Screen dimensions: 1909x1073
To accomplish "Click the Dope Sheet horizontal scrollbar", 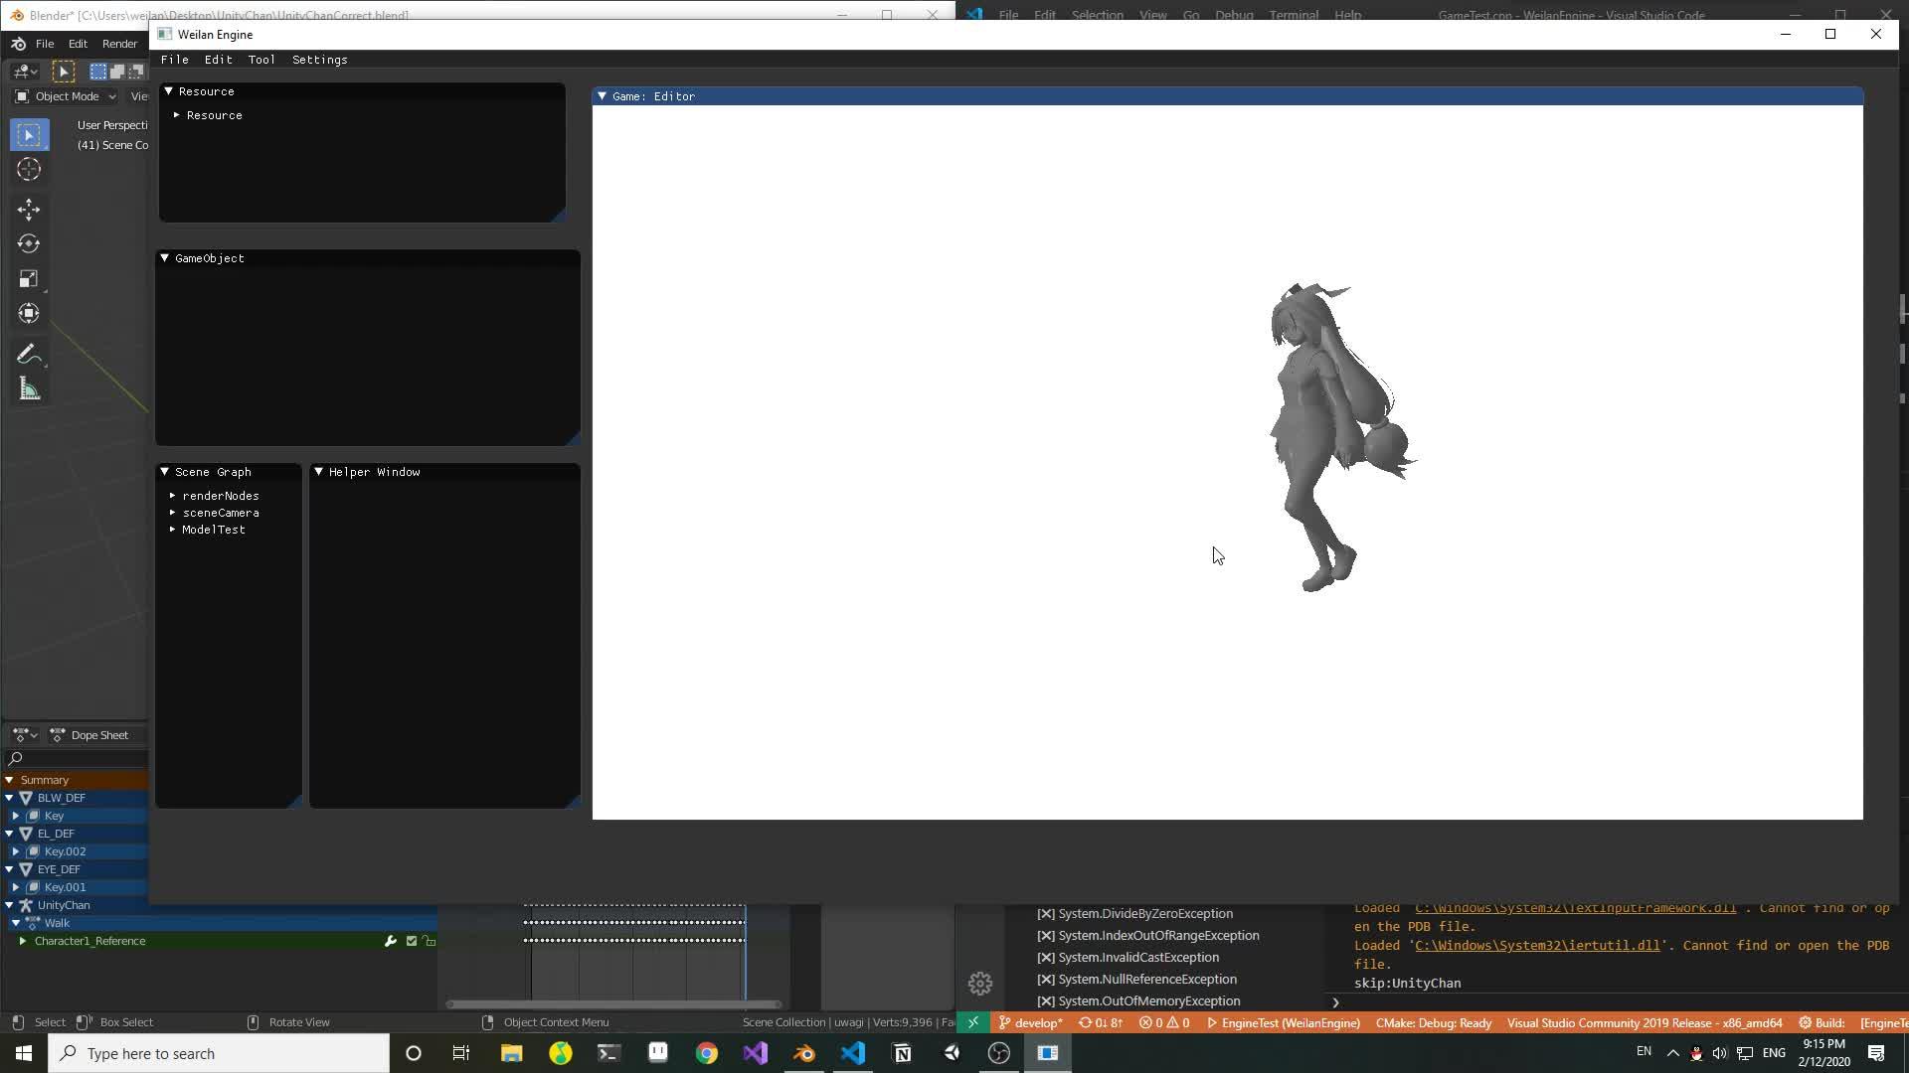I will 613,1004.
